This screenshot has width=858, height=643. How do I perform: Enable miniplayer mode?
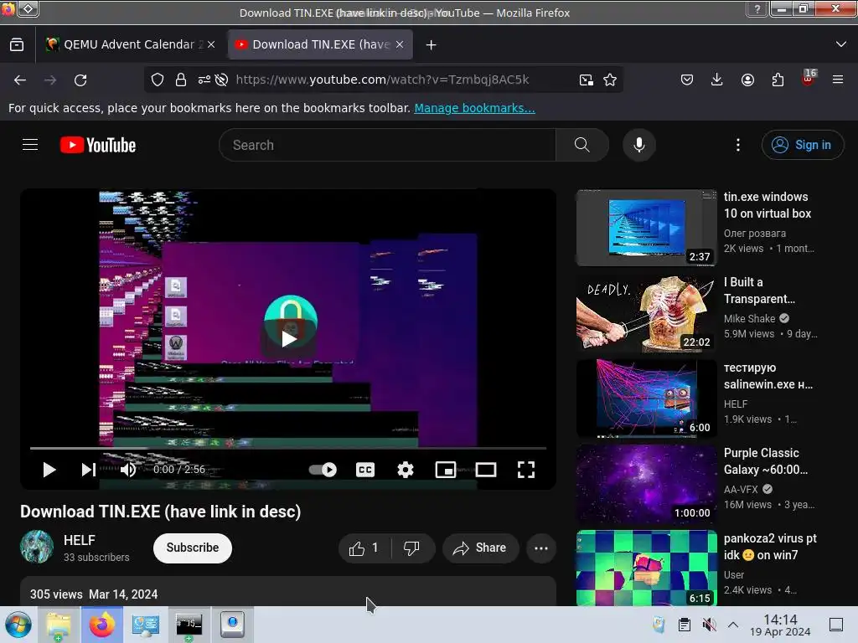[446, 470]
